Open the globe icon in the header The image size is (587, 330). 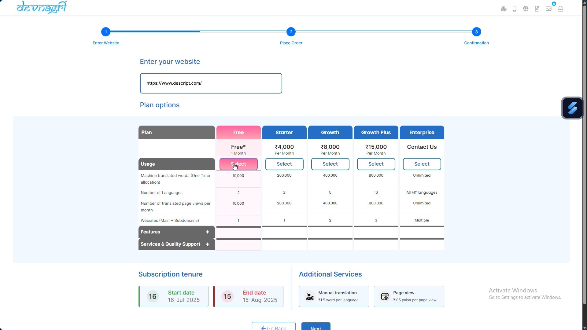pos(526,9)
